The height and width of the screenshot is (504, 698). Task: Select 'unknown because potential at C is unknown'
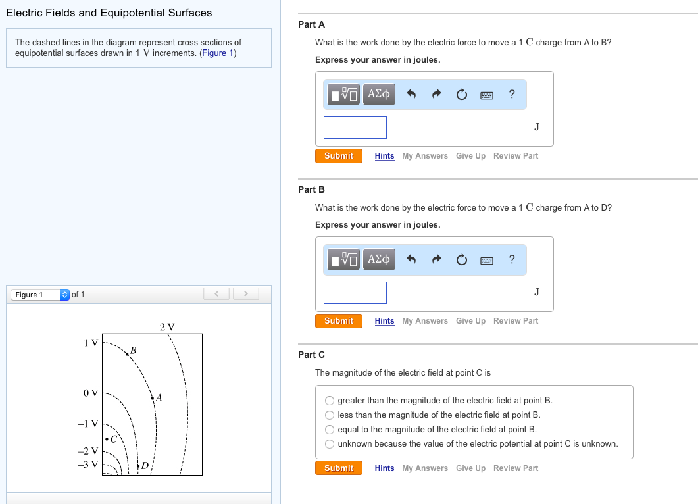pyautogui.click(x=330, y=443)
